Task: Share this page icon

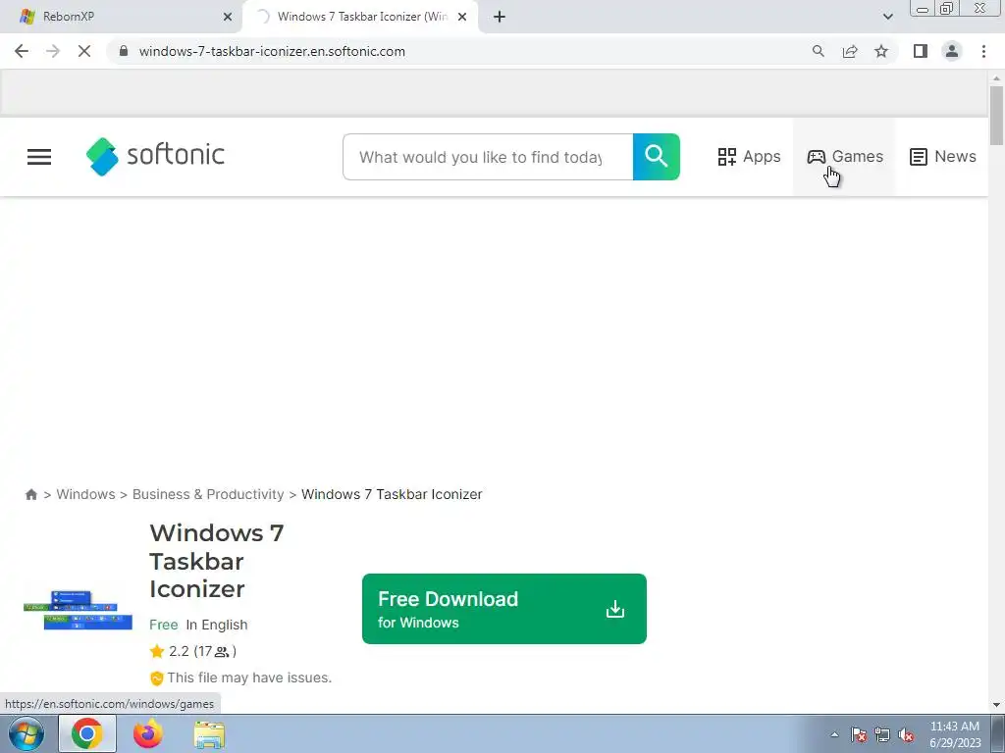Action: click(x=850, y=51)
